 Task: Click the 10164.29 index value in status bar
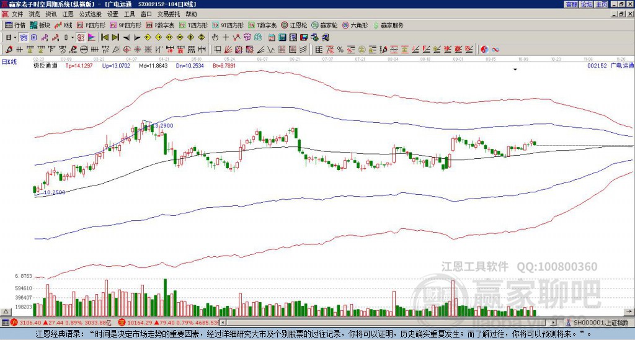138,323
